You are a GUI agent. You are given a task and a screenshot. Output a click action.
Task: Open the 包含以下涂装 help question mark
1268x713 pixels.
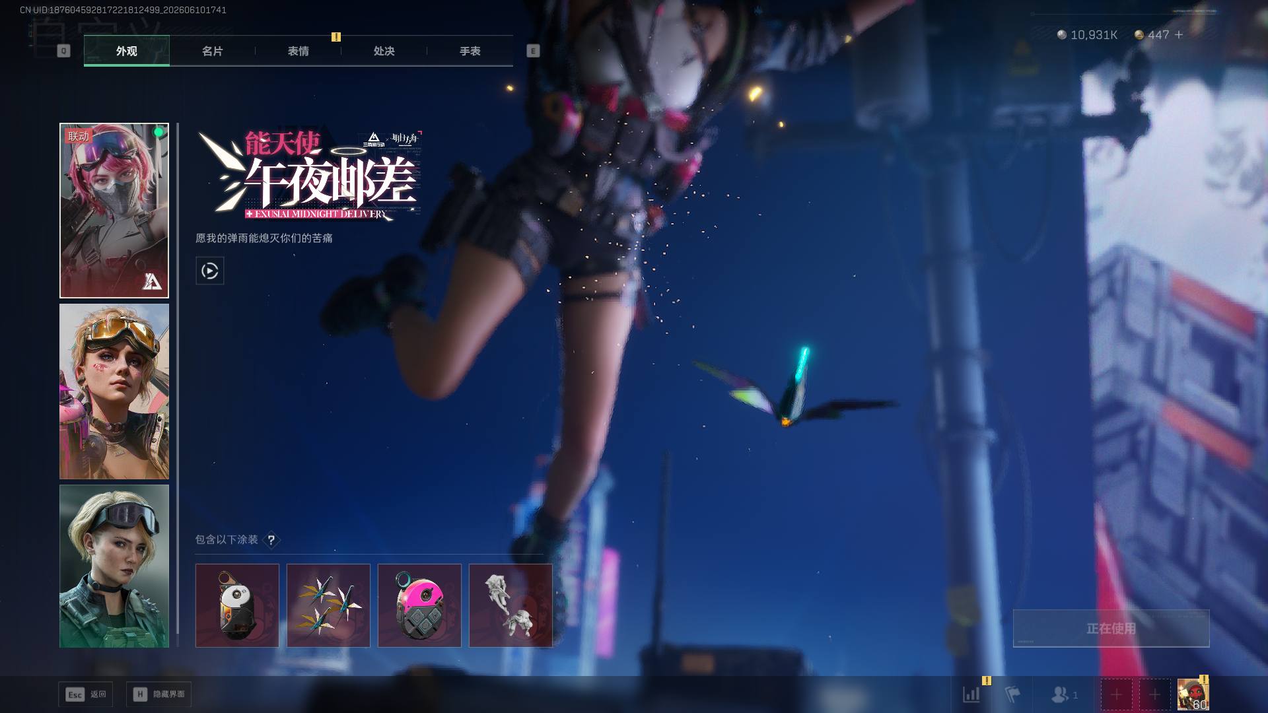click(271, 540)
